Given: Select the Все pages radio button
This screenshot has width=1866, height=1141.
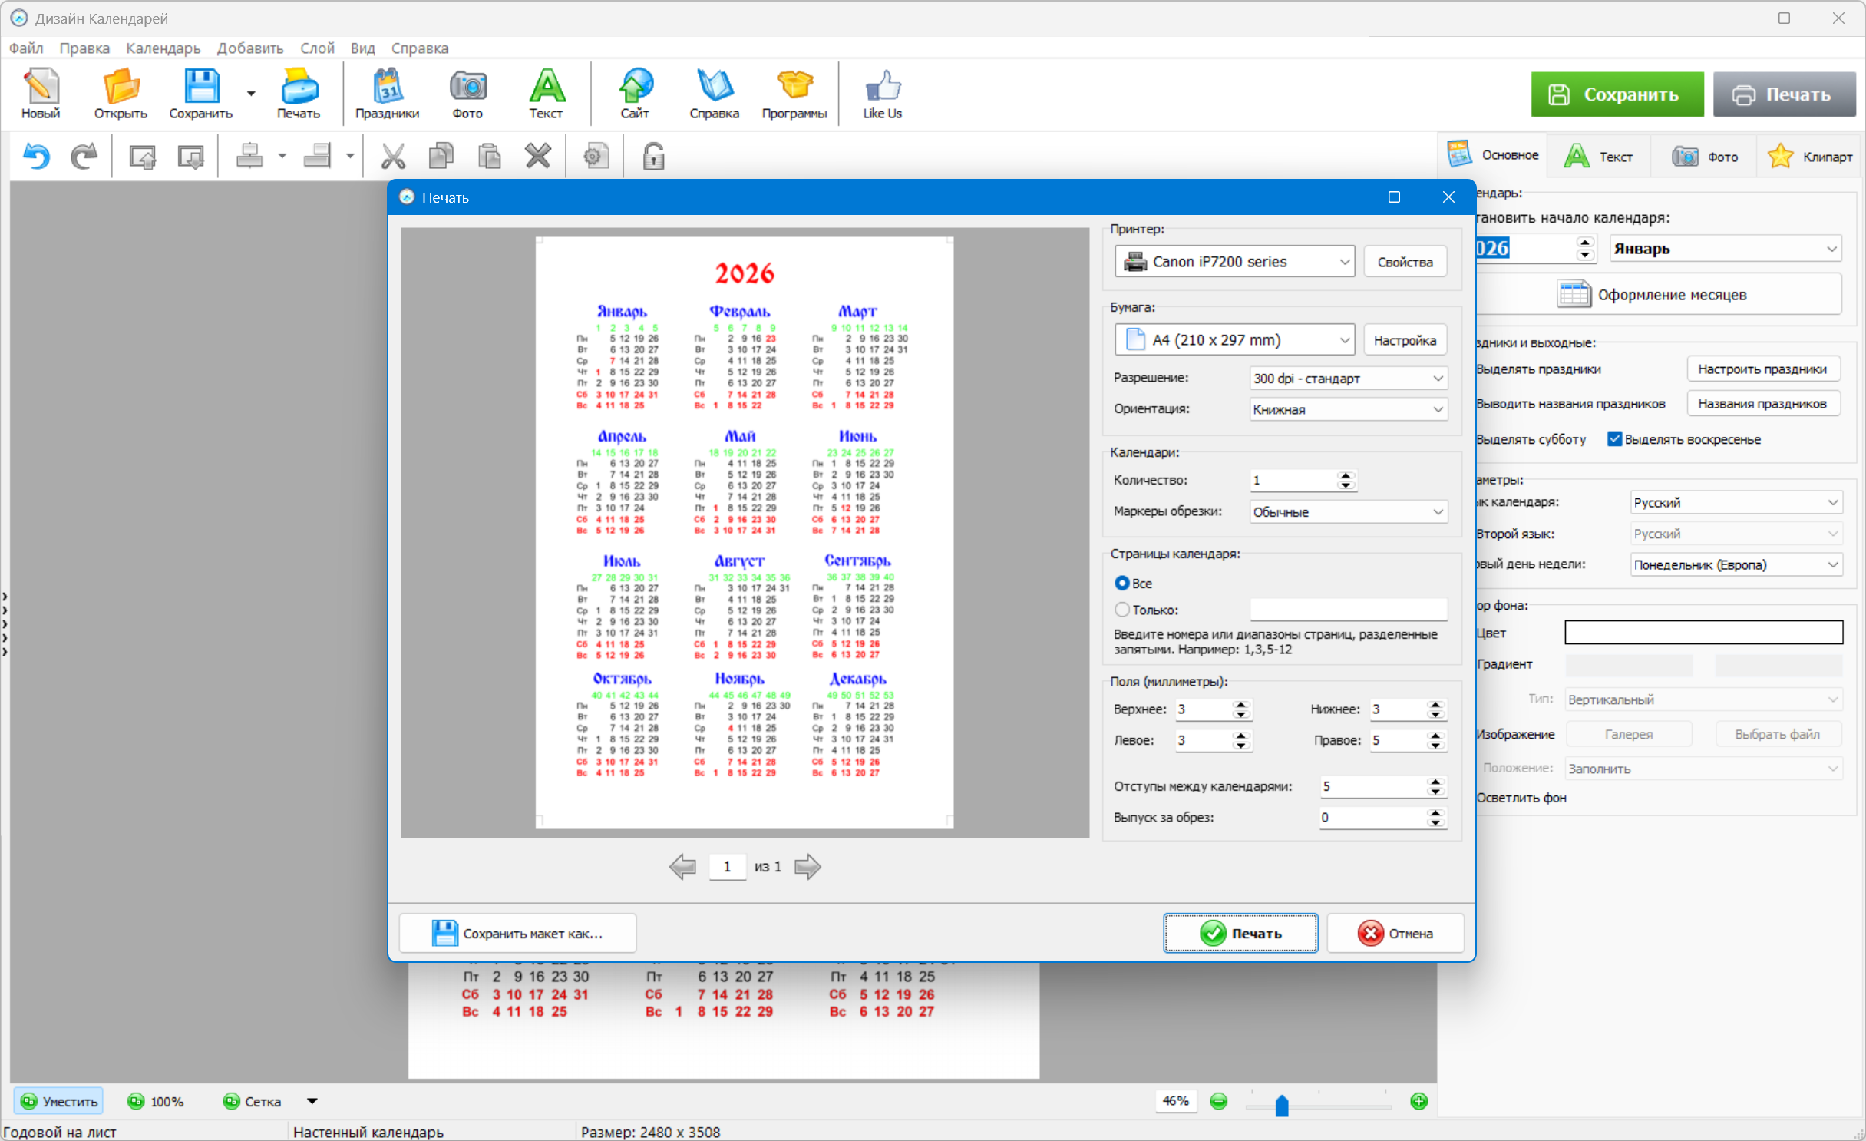Looking at the screenshot, I should (x=1122, y=583).
